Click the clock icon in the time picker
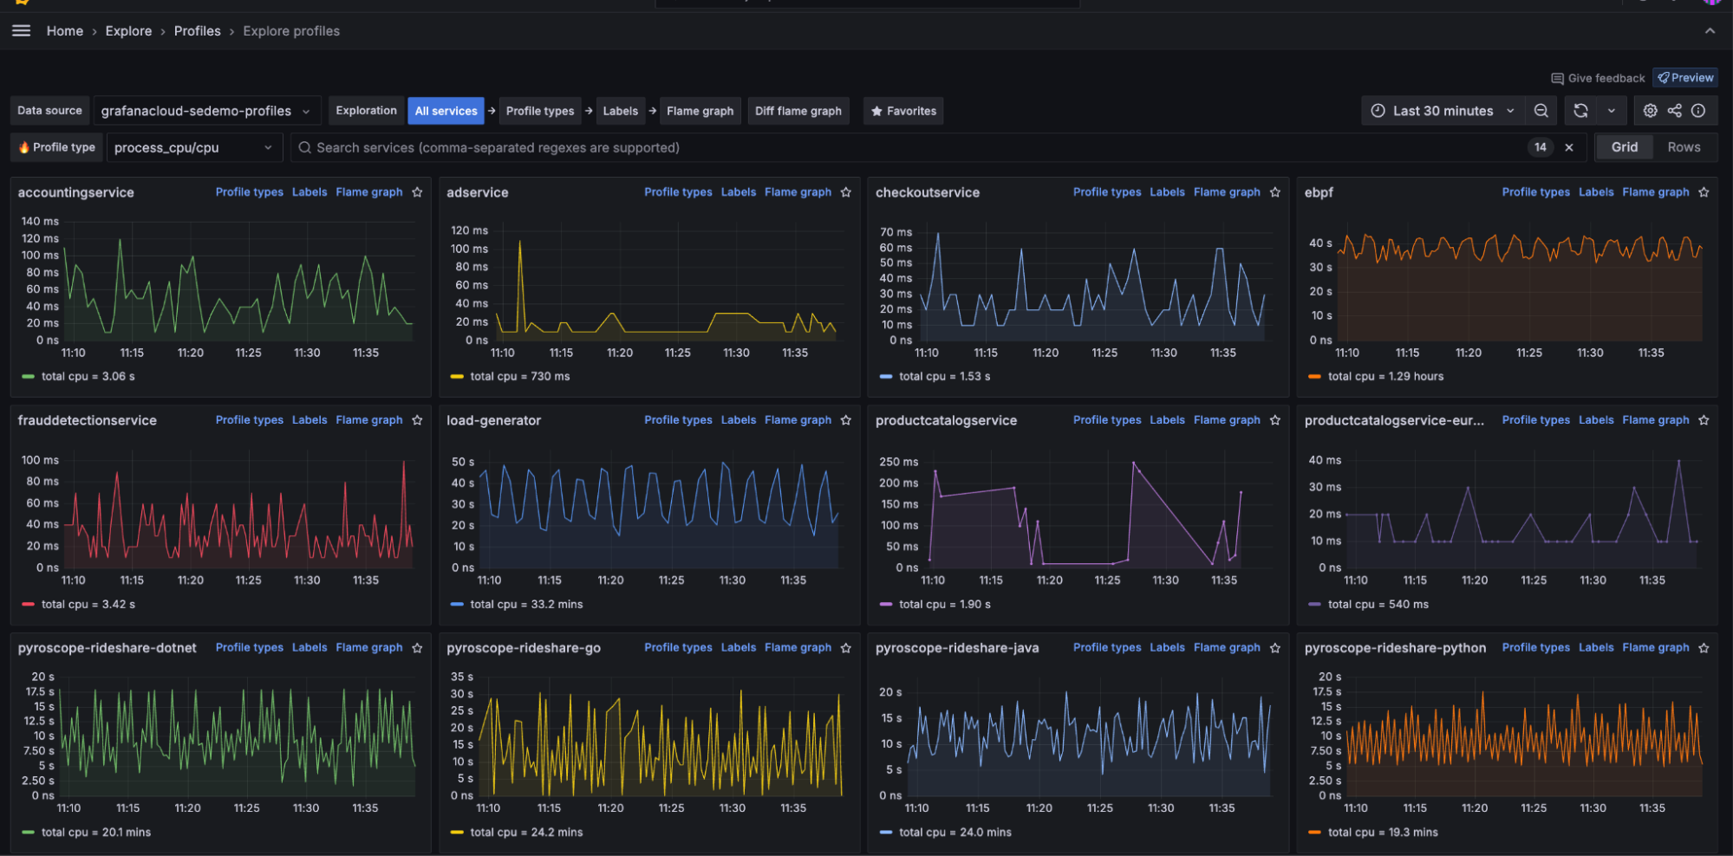The height and width of the screenshot is (856, 1733). (1378, 110)
